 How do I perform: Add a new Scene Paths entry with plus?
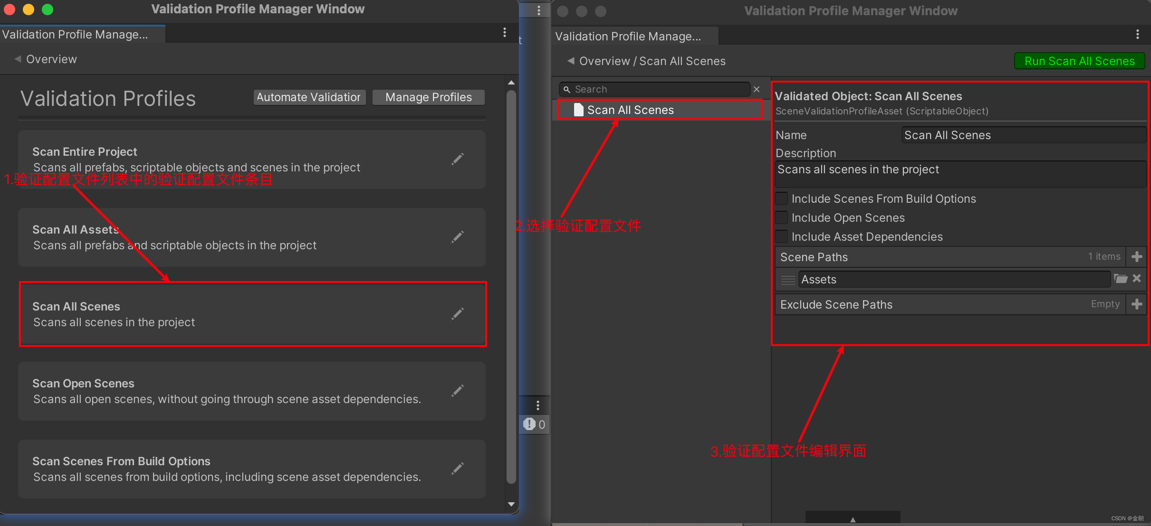coord(1137,257)
